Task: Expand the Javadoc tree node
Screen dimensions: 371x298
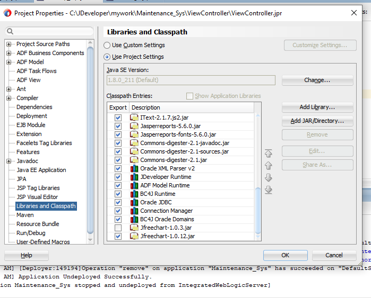Action: (9, 161)
